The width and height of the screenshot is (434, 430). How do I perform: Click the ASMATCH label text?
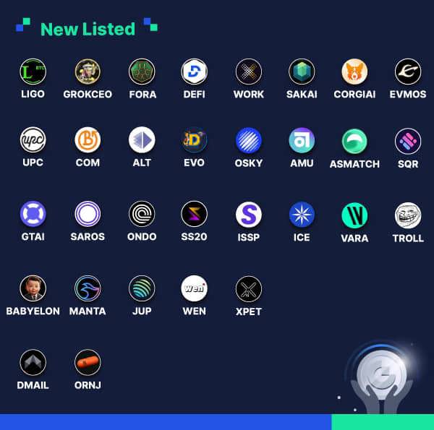click(354, 164)
